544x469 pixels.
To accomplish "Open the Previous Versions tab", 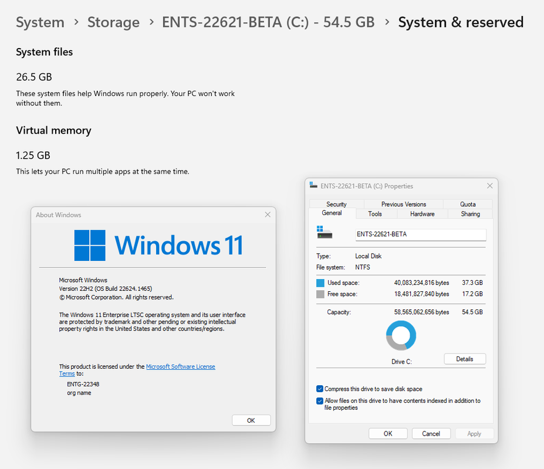I will tap(404, 204).
